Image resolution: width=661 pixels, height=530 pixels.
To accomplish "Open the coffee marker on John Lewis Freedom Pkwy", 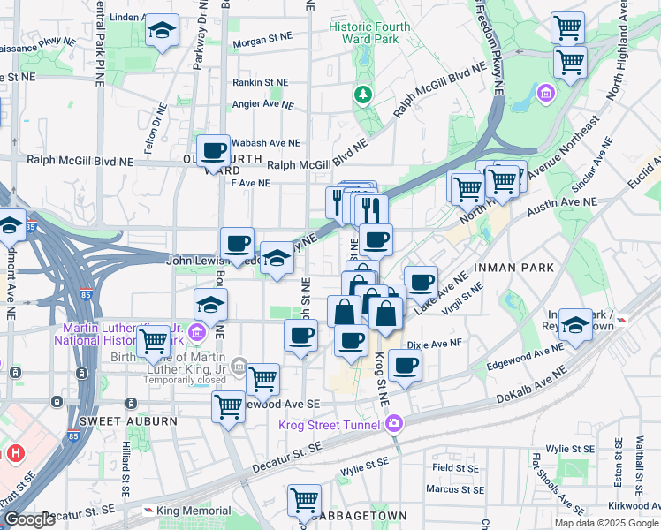I will coord(238,246).
